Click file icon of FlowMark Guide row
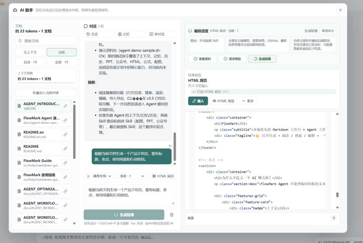The height and width of the screenshot is (243, 363). 19,163
